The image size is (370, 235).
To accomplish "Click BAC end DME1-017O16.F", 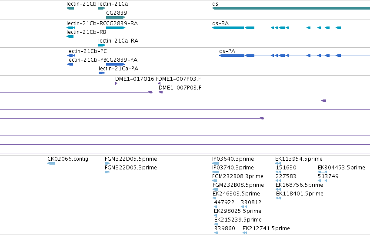I will pyautogui.click(x=117, y=83).
